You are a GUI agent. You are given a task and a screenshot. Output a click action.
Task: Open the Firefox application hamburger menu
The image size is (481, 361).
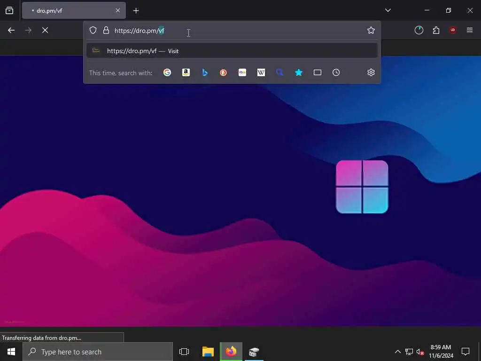click(470, 30)
